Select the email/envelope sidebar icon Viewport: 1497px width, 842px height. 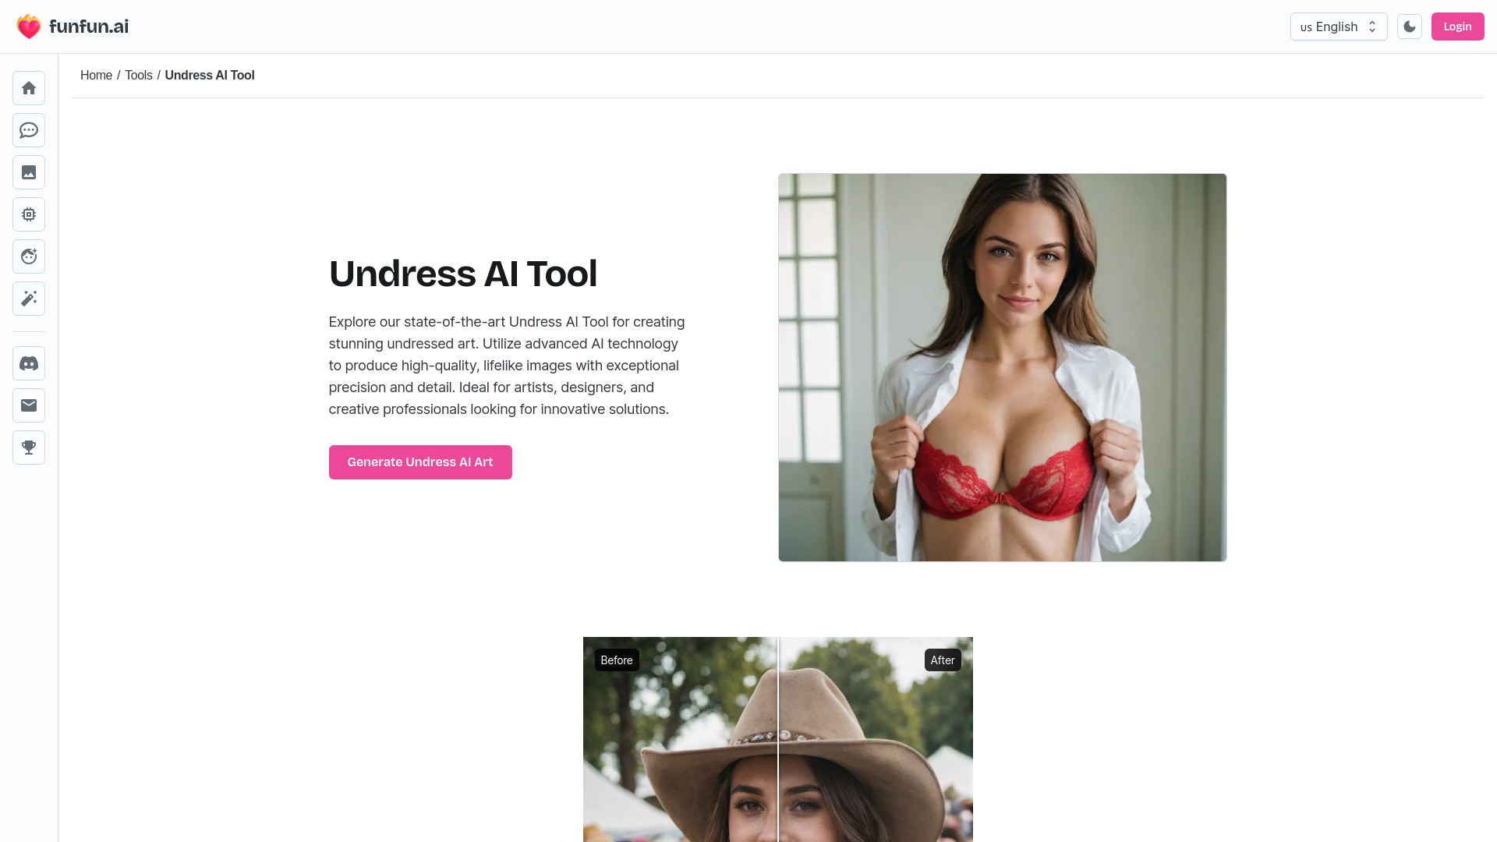tap(29, 405)
